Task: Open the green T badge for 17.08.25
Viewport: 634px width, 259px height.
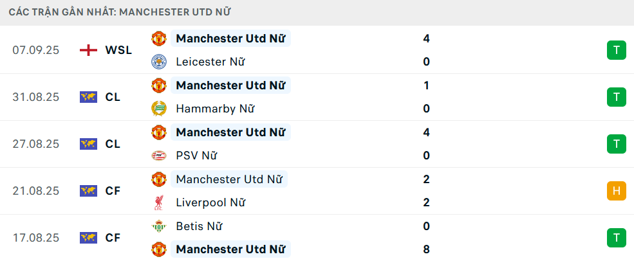Action: tap(616, 238)
